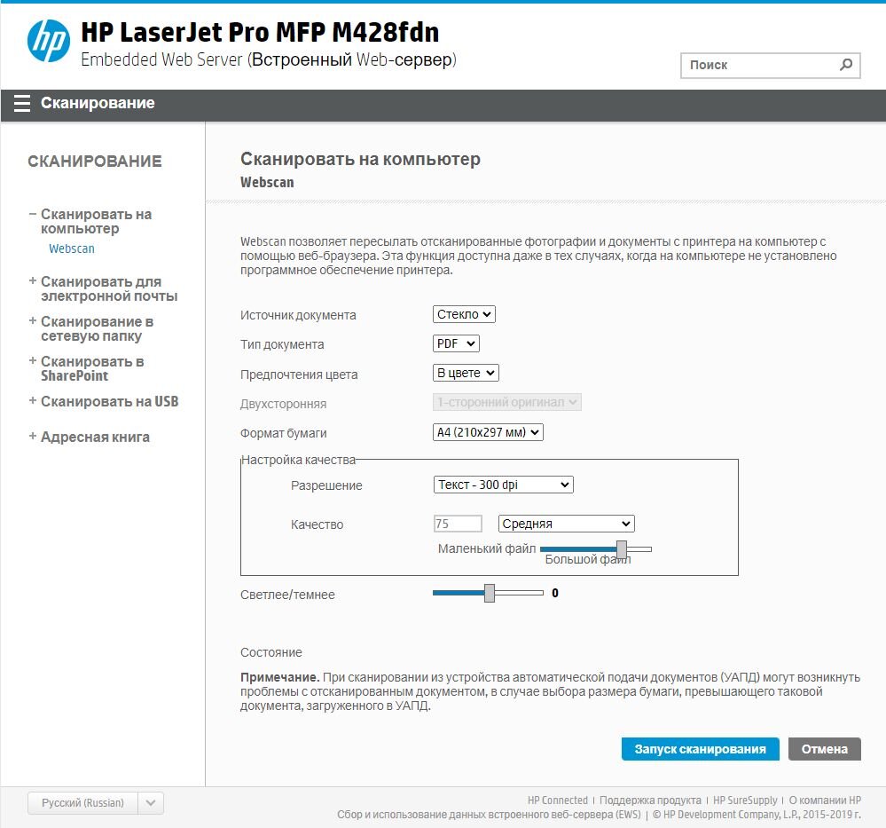Open Тип документа dropdown (PDF)
Image resolution: width=886 pixels, height=828 pixels.
456,343
